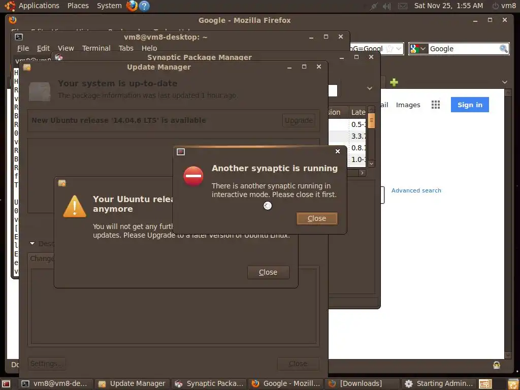Click the error dialog X close button

338,151
